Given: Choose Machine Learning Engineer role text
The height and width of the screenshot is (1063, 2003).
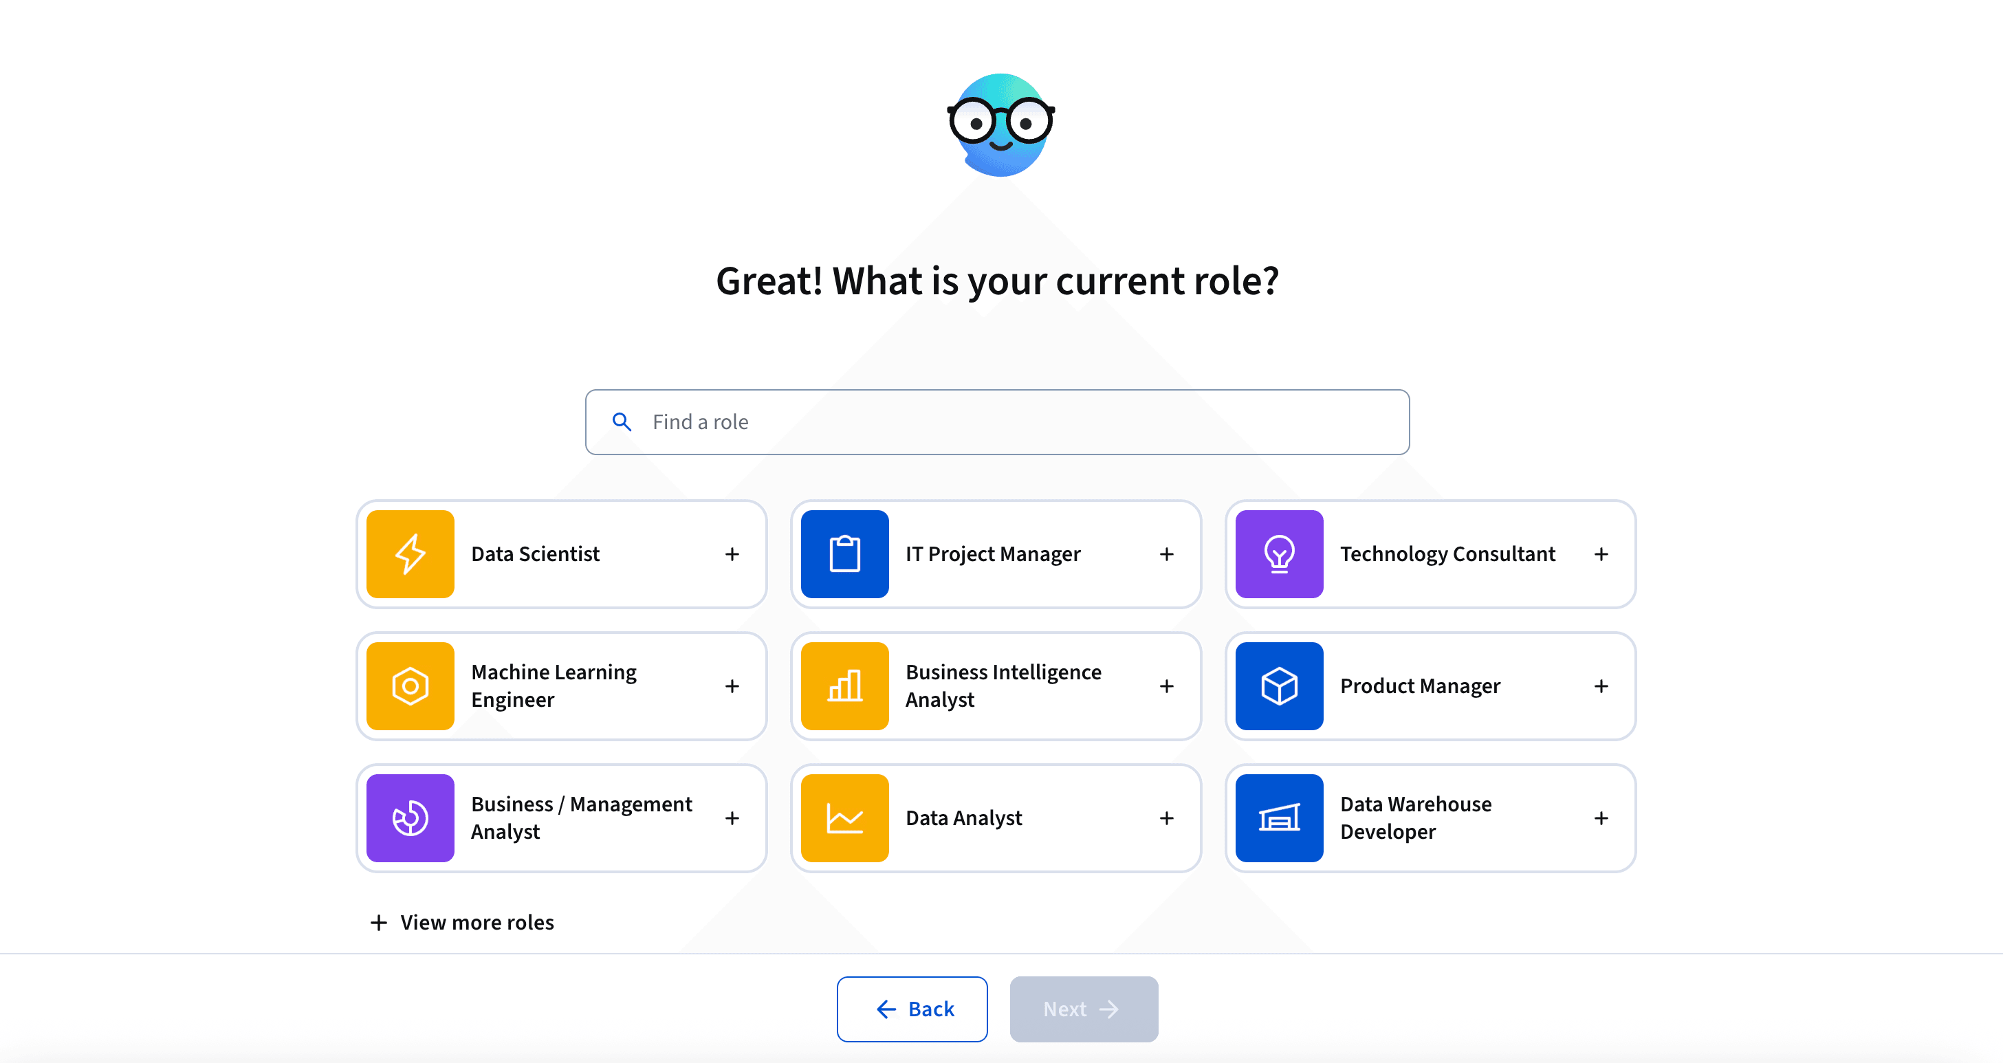Looking at the screenshot, I should click(x=553, y=686).
